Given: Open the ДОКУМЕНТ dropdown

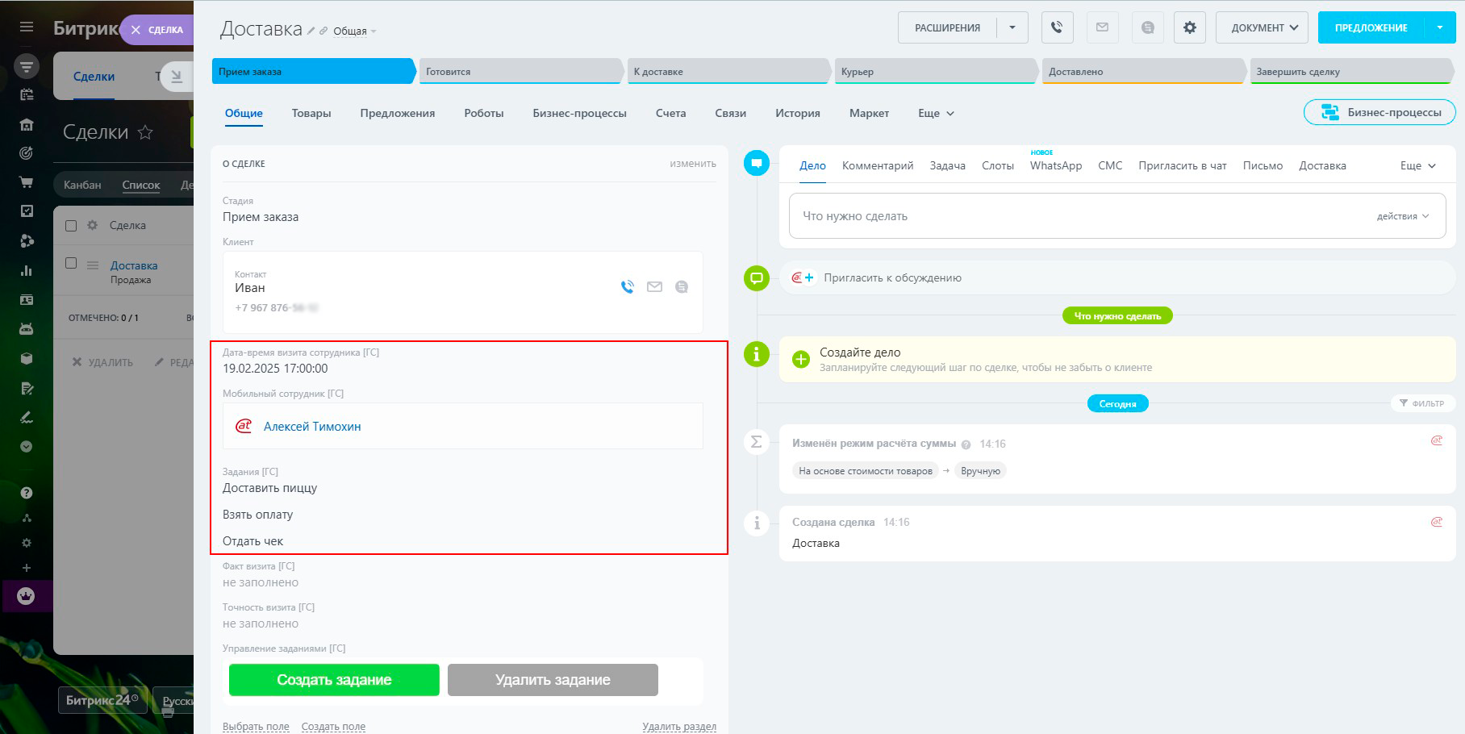Looking at the screenshot, I should click(1263, 27).
